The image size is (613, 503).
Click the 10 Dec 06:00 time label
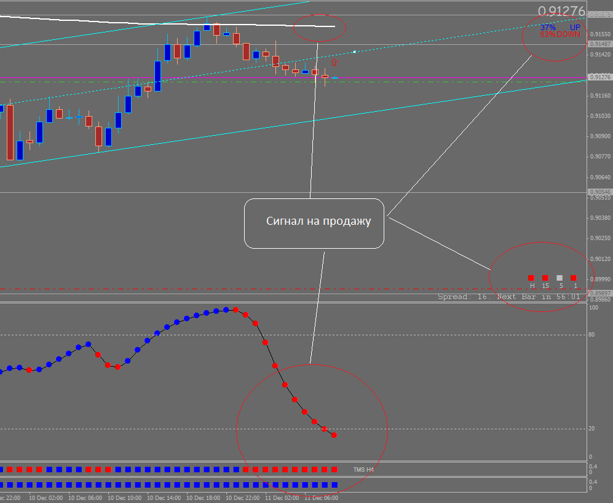[x=85, y=498]
